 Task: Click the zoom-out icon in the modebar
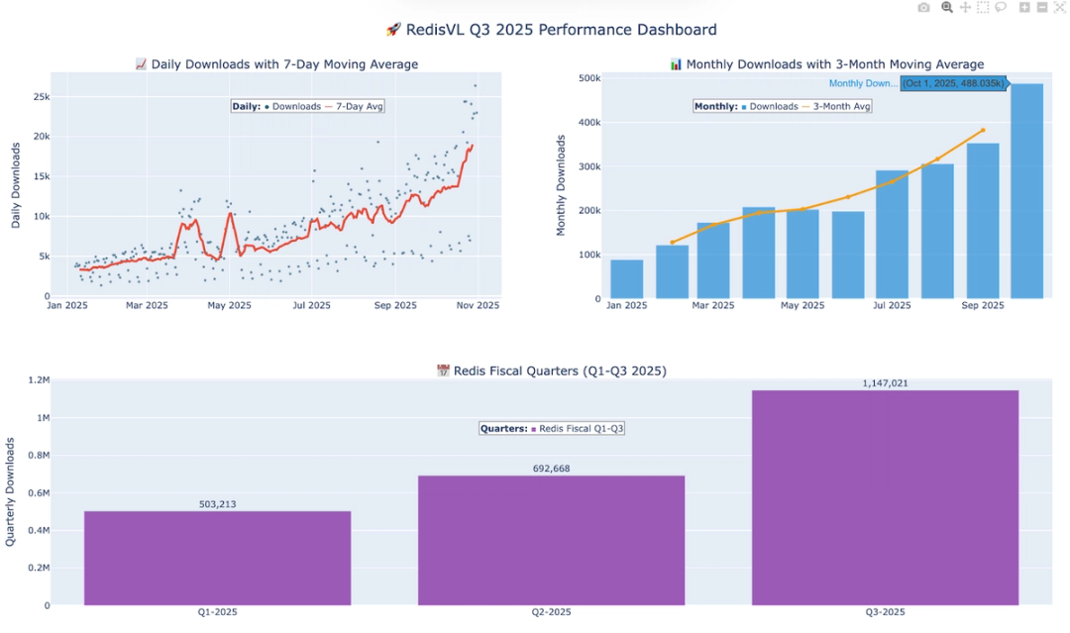pos(1042,8)
